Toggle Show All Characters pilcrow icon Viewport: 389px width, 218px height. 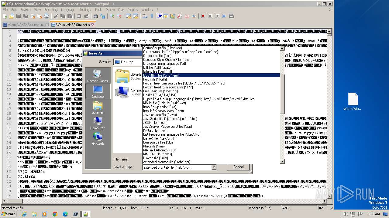[152, 16]
